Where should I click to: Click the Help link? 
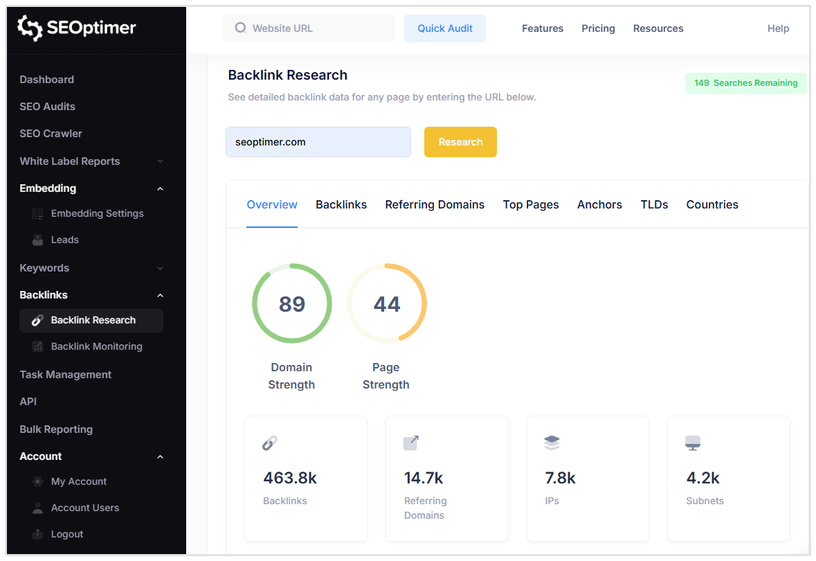click(x=778, y=28)
